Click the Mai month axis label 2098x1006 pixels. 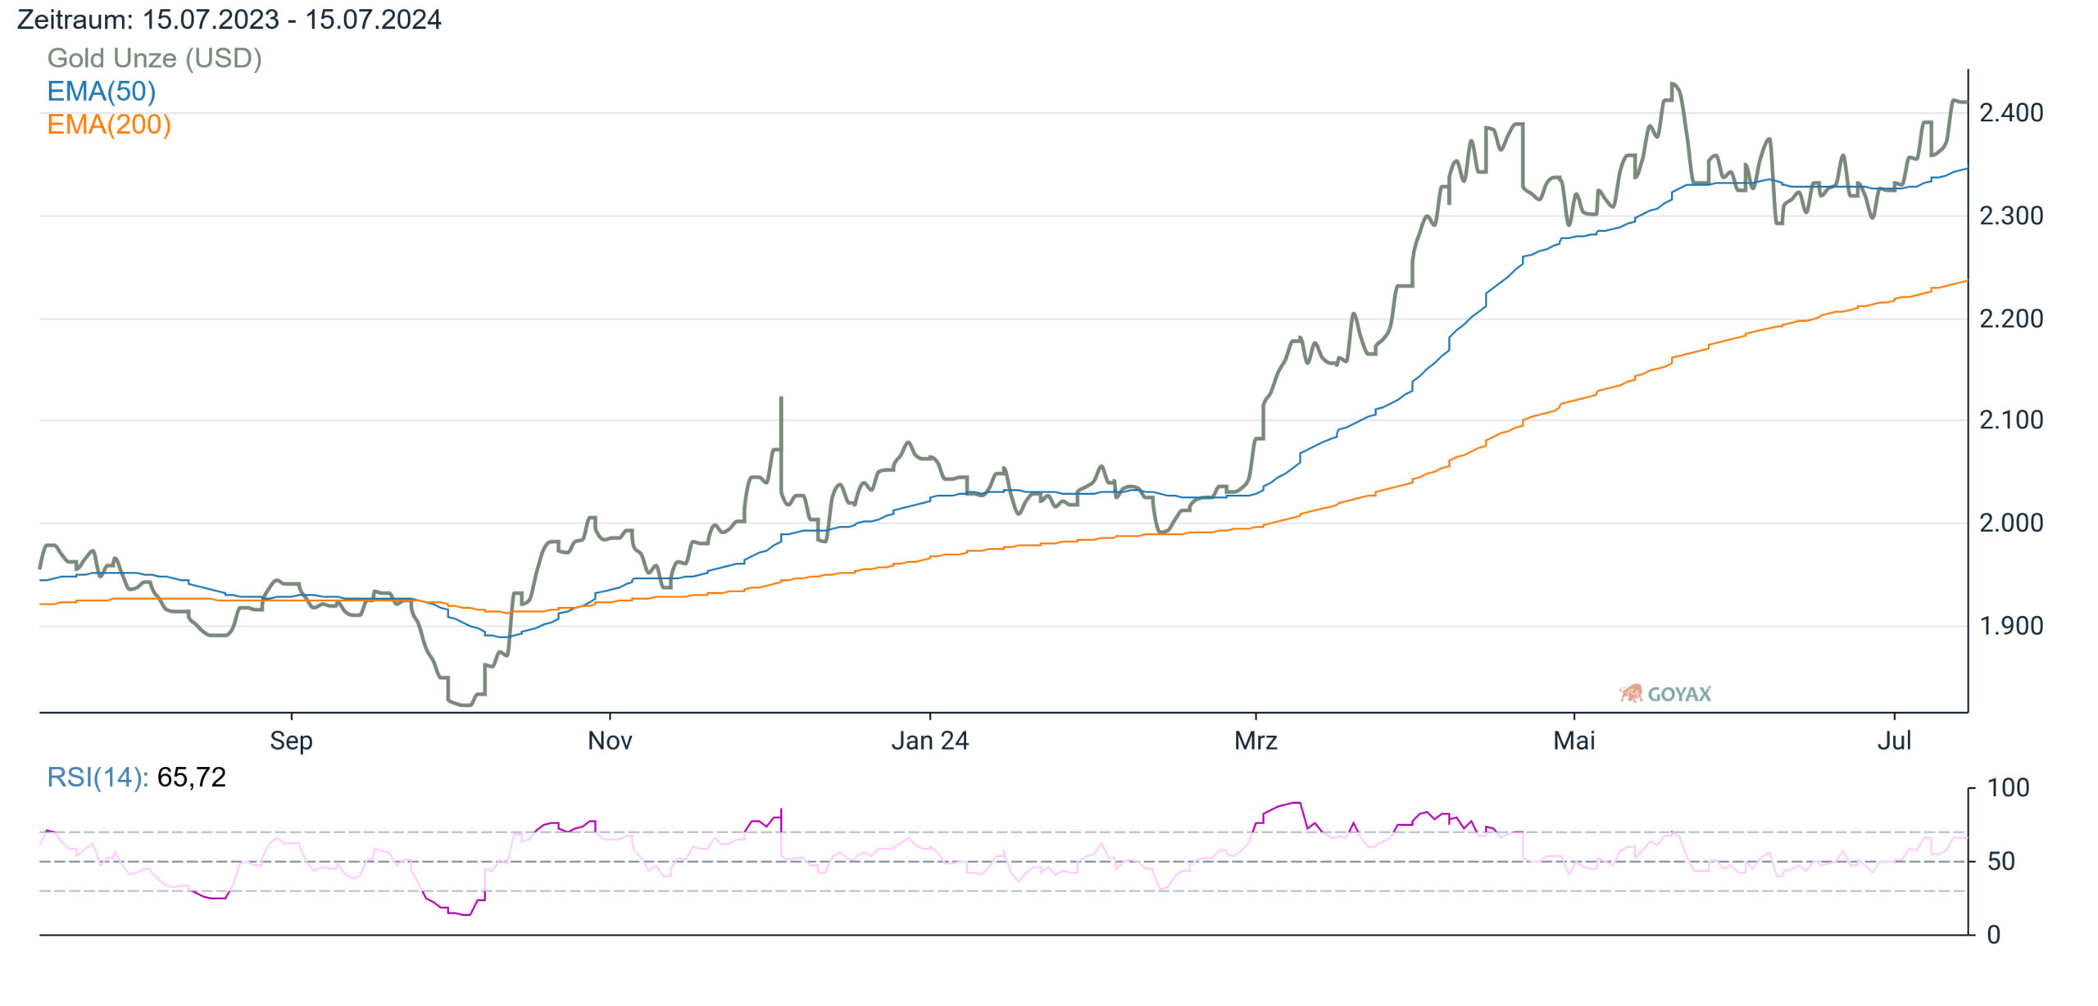tap(1573, 741)
